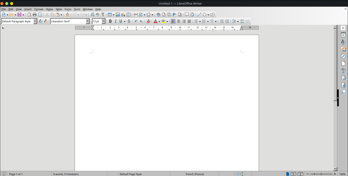Open the sidebar Styles panel
348x176 pixels.
343,42
